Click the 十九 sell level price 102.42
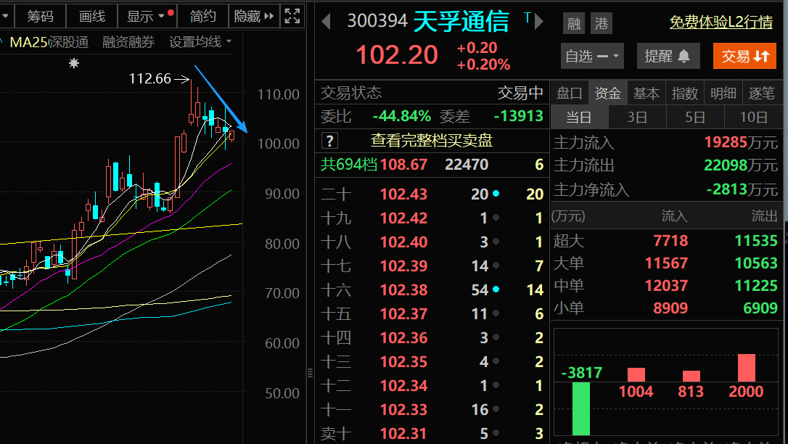Viewport: 788px width, 444px height. (403, 218)
